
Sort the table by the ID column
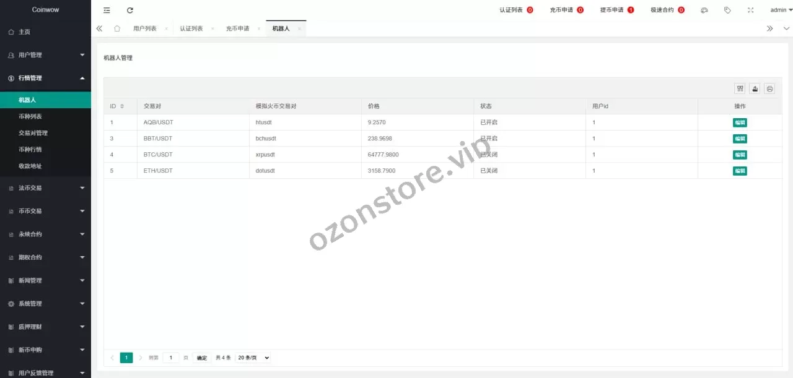(x=122, y=106)
